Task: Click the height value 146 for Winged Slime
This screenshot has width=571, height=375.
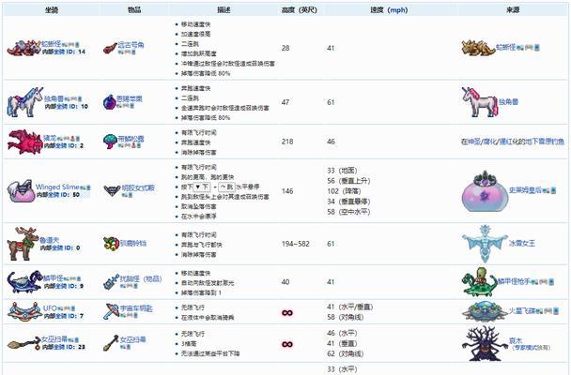Action: (287, 190)
